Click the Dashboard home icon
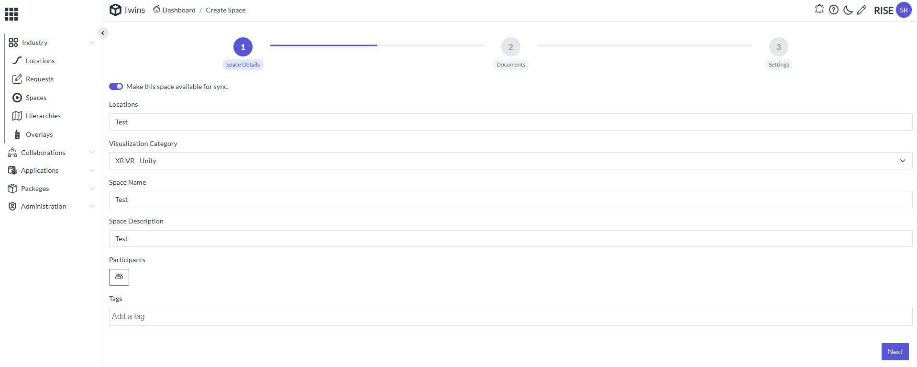Image resolution: width=917 pixels, height=367 pixels. pyautogui.click(x=156, y=9)
